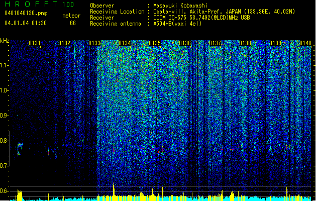
Task: Click the 0131 time marker
Action: [x=35, y=43]
